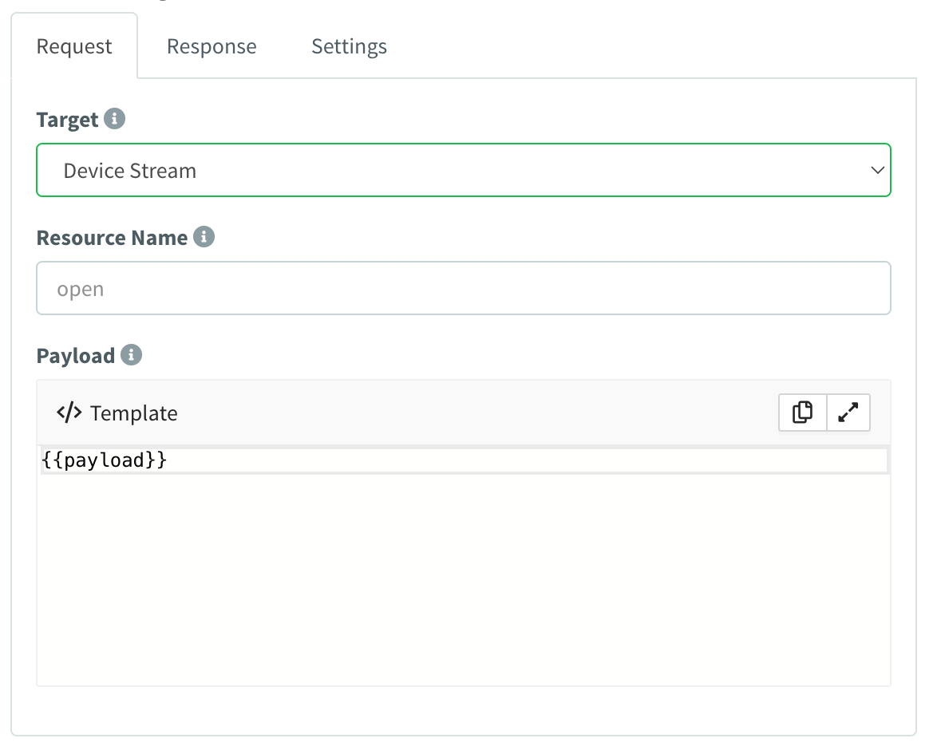The image size is (937, 750).
Task: Click the Template label in editor header
Action: click(x=134, y=413)
